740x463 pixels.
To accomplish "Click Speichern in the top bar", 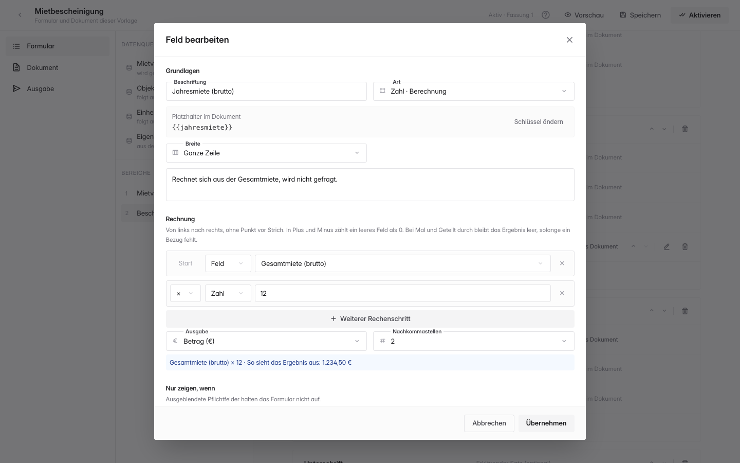I will 640,15.
